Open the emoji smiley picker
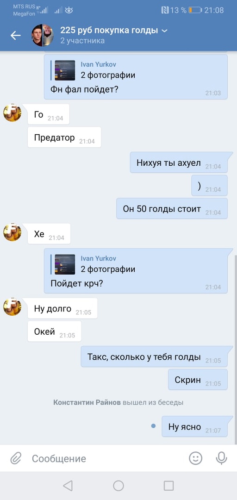Image resolution: width=237 pixels, height=500 pixels. 195,458
